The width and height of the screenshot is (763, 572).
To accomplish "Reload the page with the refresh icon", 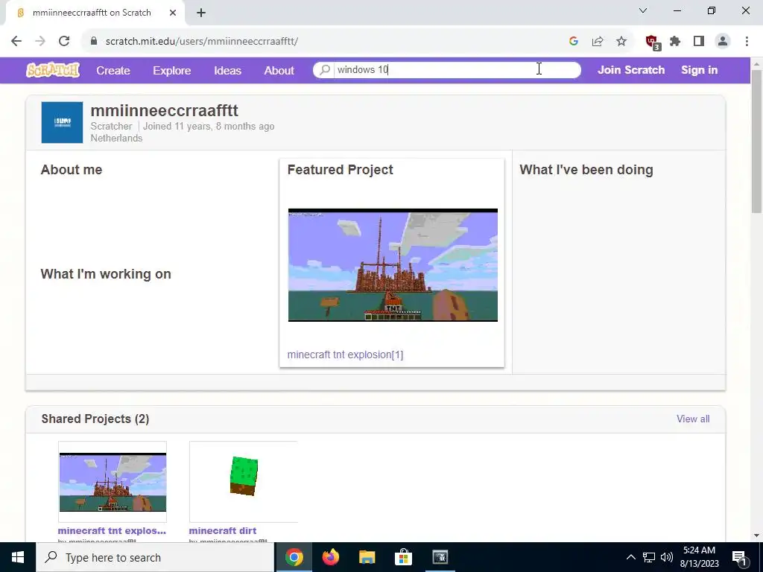I will [64, 42].
